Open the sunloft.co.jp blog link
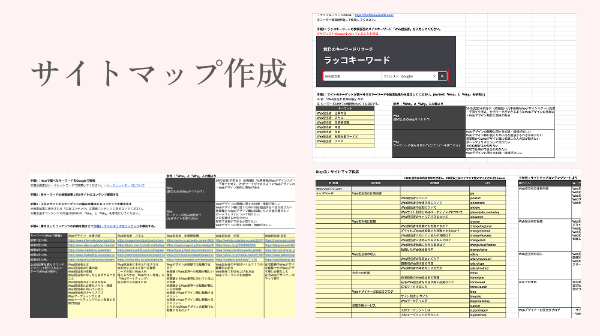Screen dimensions: 600x336 point(141,250)
